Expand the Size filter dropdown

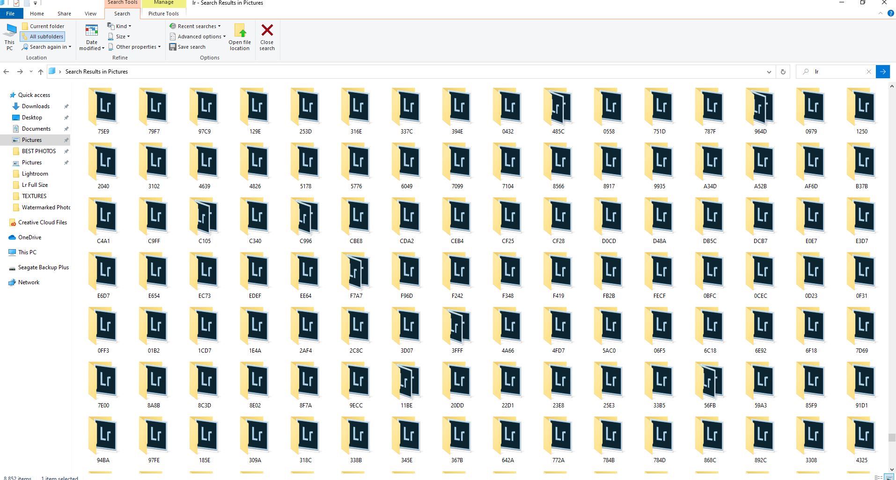[118, 36]
